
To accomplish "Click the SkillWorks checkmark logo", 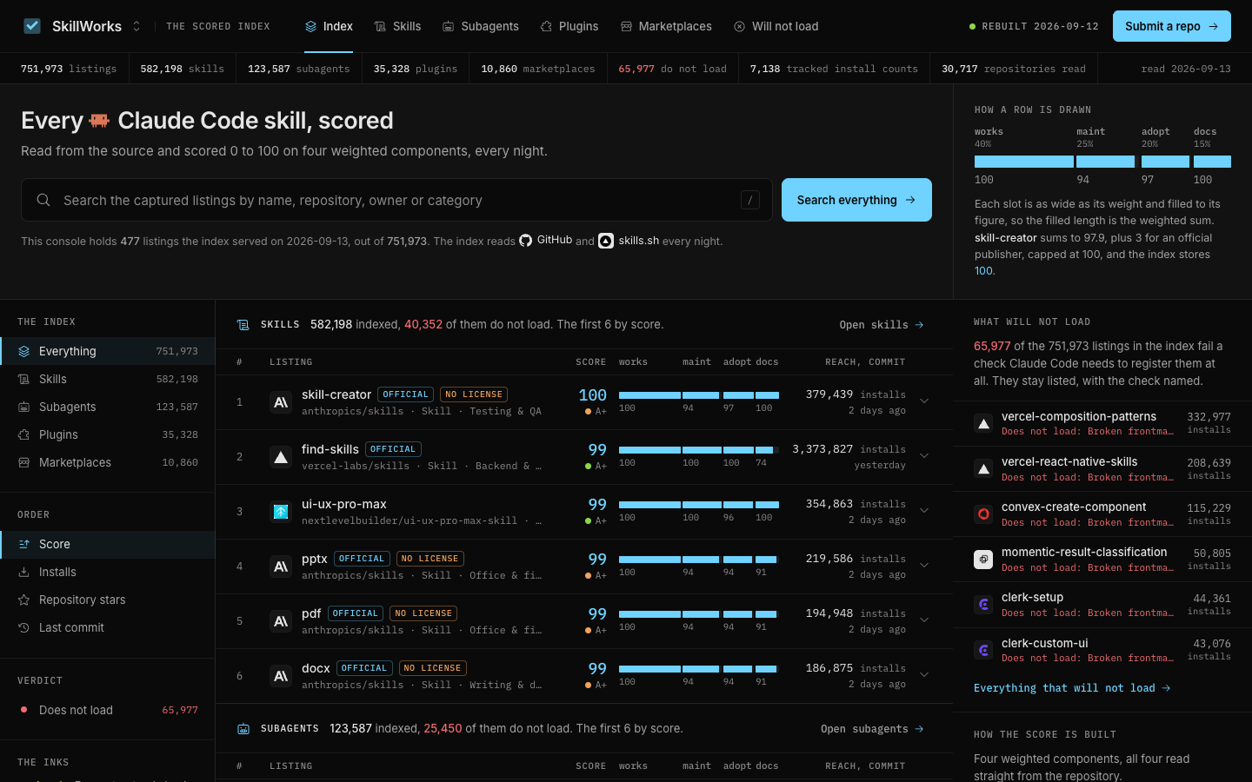I will tap(32, 26).
